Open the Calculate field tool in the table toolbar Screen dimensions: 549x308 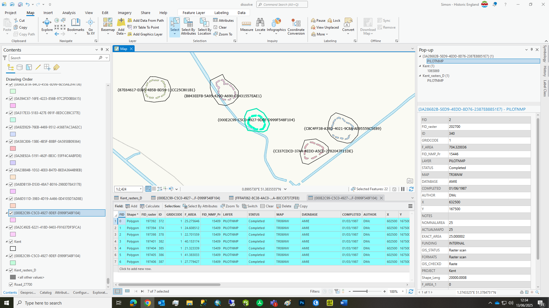(x=150, y=206)
